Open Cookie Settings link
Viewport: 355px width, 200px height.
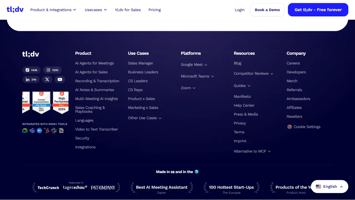click(307, 127)
